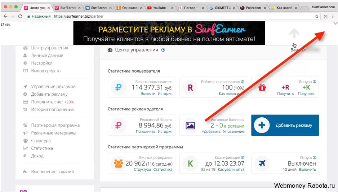This screenshot has width=338, height=192.
Task: Open Личные данные in the sidebar
Action: tap(47, 56)
